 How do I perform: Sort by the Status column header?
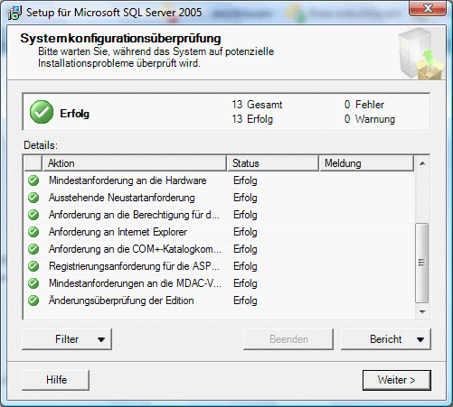pos(273,163)
